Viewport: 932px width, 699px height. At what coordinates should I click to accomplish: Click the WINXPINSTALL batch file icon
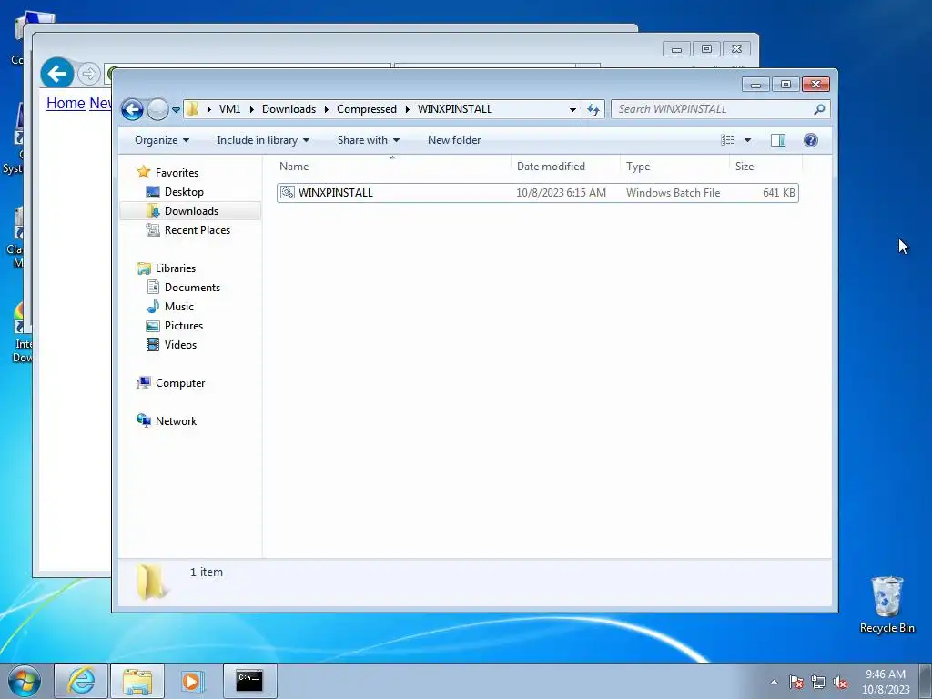pyautogui.click(x=287, y=192)
